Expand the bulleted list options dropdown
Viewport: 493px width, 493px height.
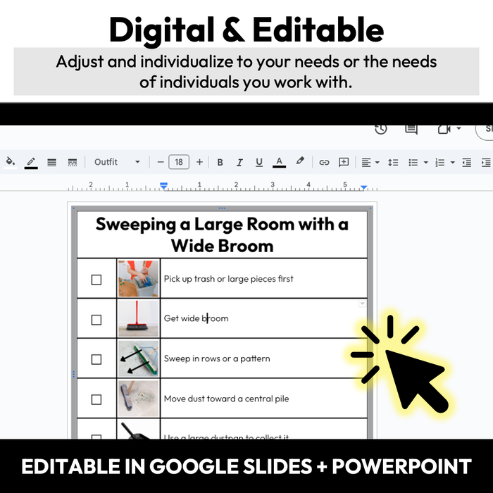pyautogui.click(x=425, y=163)
